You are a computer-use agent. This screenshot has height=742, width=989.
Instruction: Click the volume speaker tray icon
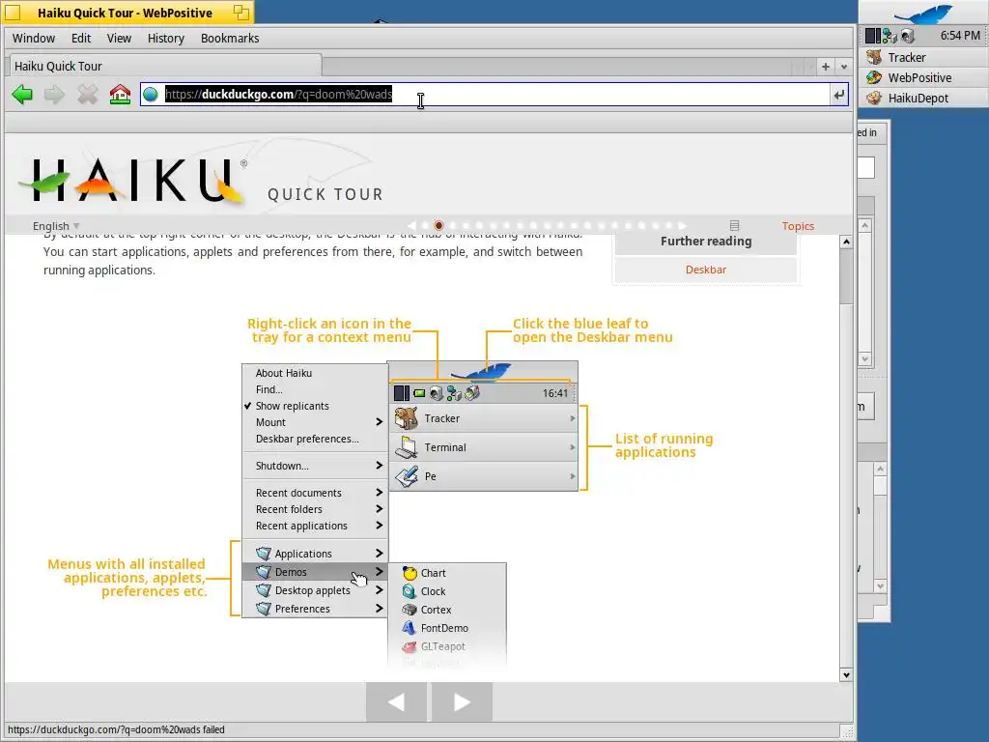[x=908, y=36]
